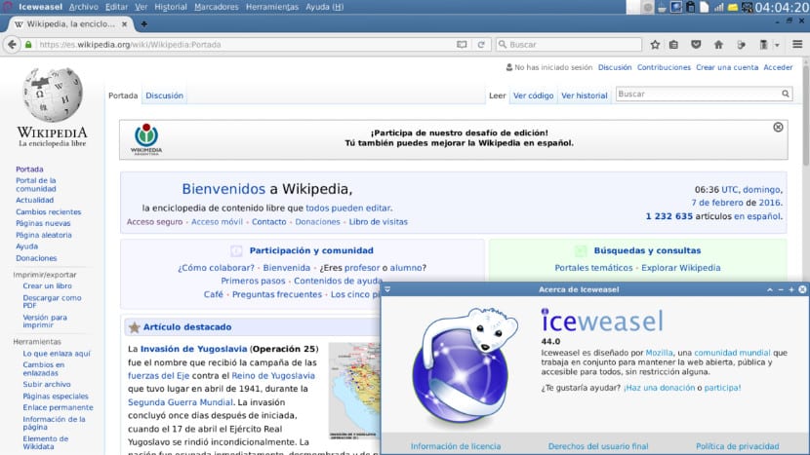Show bookmarks list via the clipboard-style icon
The image size is (810, 455).
(x=673, y=45)
